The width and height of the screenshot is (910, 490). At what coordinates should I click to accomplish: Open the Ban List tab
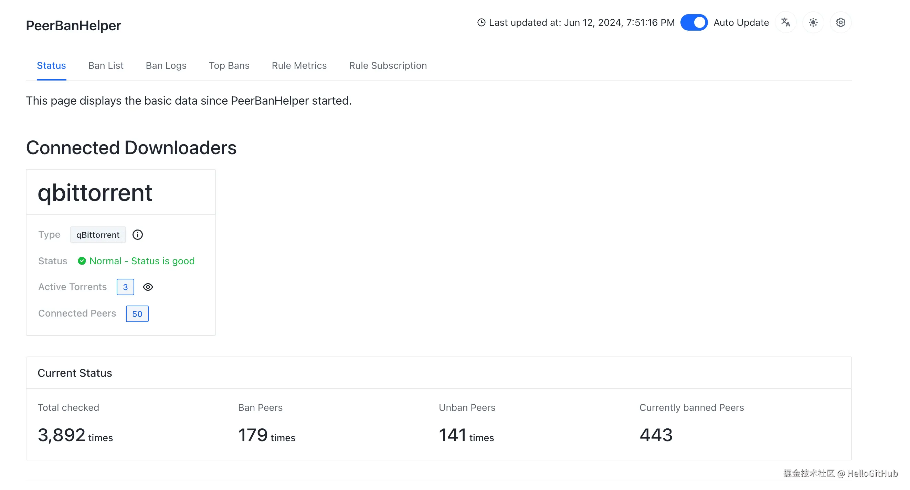(106, 65)
